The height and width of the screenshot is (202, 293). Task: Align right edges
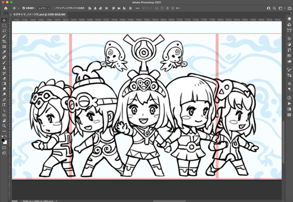101,8
